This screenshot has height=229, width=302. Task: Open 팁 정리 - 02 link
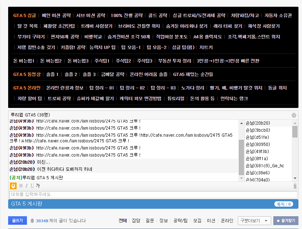132,88
